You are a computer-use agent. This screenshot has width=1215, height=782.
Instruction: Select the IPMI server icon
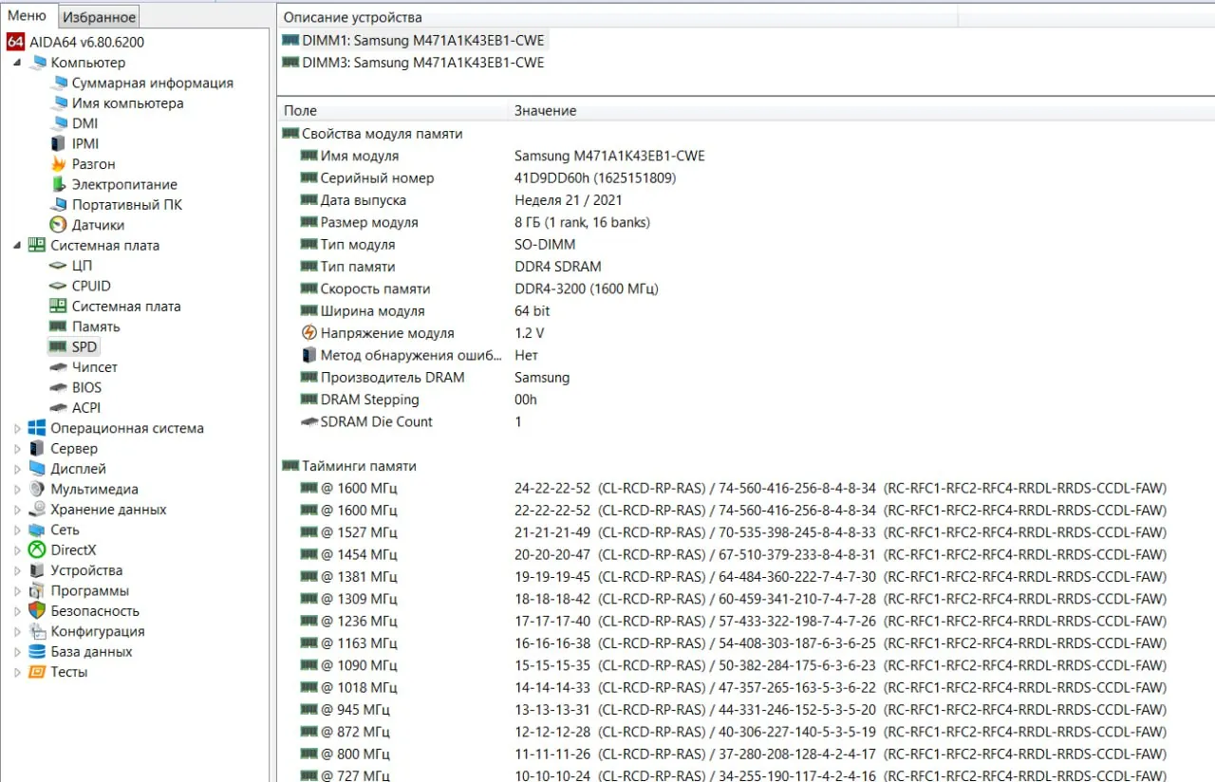(x=59, y=144)
